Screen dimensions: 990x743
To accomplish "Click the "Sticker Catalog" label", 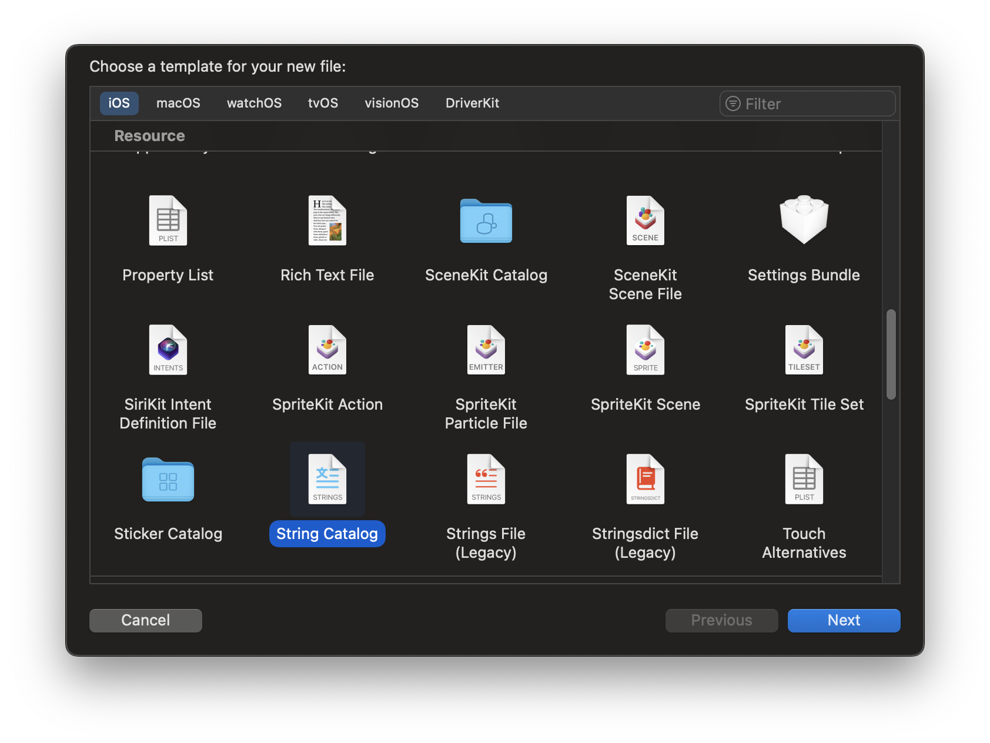I will [x=168, y=534].
